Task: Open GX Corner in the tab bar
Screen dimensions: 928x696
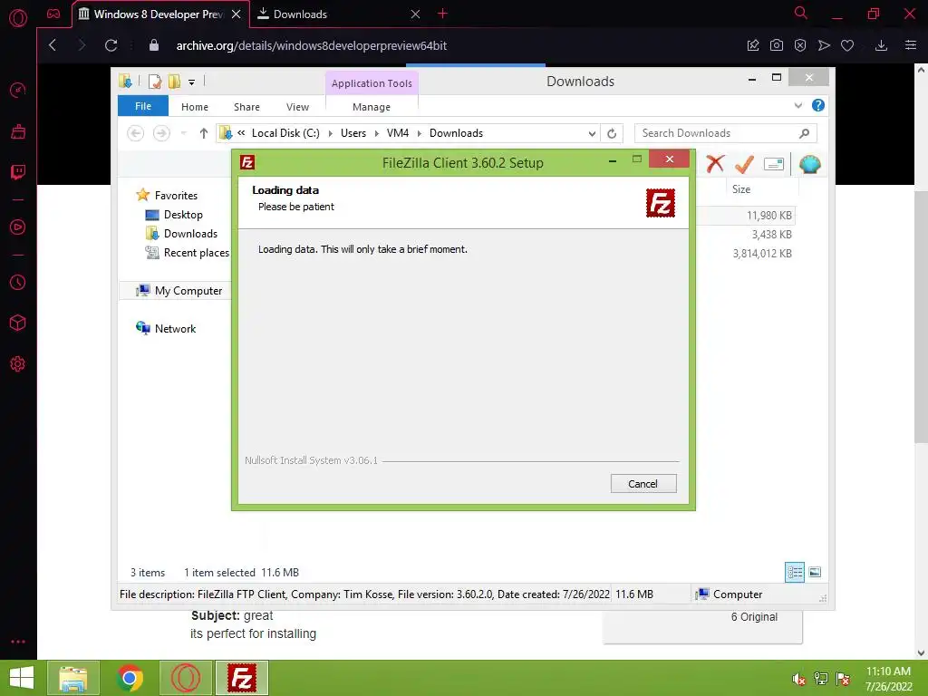Action: (x=53, y=14)
